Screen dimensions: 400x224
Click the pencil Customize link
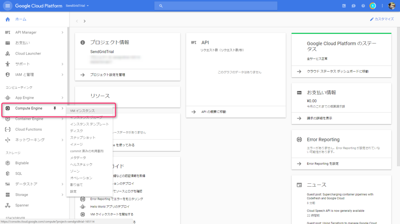tap(382, 19)
